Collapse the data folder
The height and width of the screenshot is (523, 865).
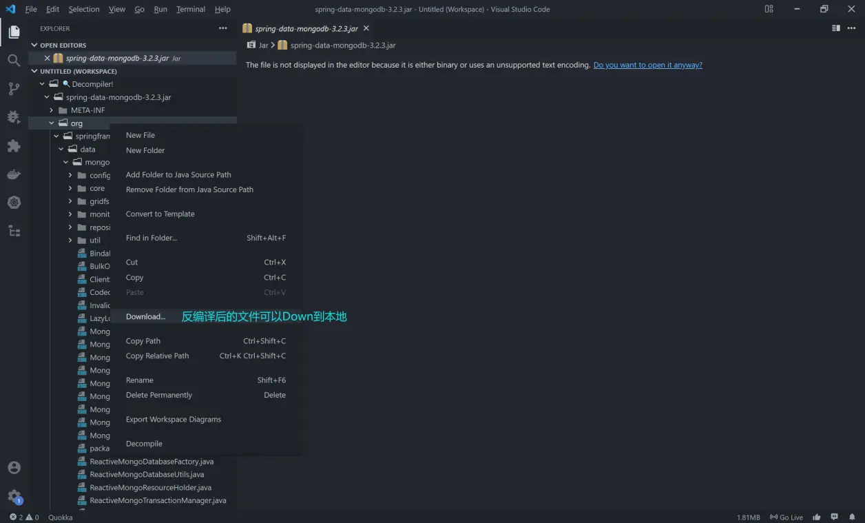(61, 149)
